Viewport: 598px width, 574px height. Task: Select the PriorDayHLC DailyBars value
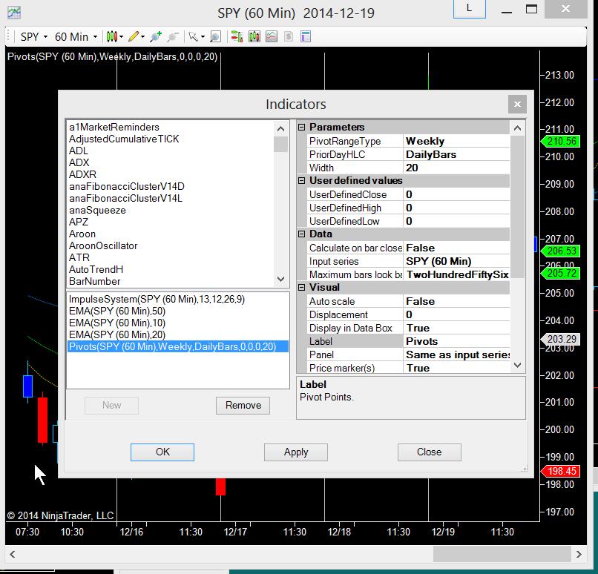[x=456, y=154]
